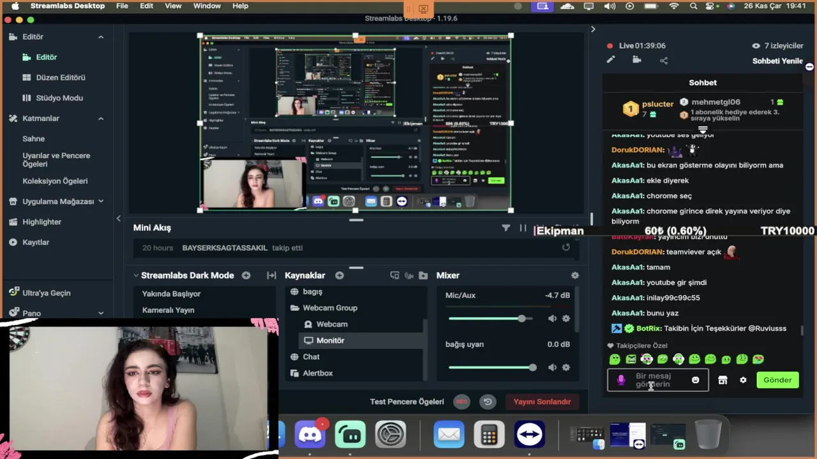
Task: Open the File menu
Action: pos(122,6)
